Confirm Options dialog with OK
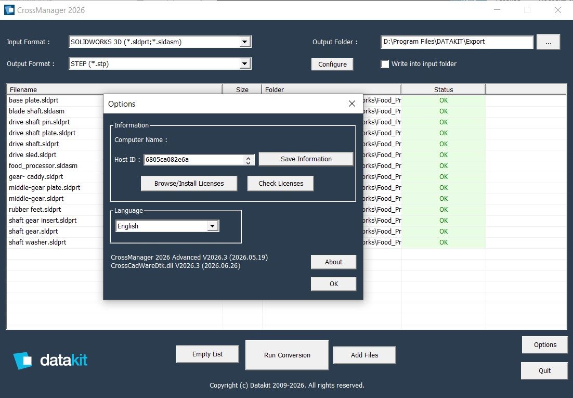 pyautogui.click(x=334, y=284)
